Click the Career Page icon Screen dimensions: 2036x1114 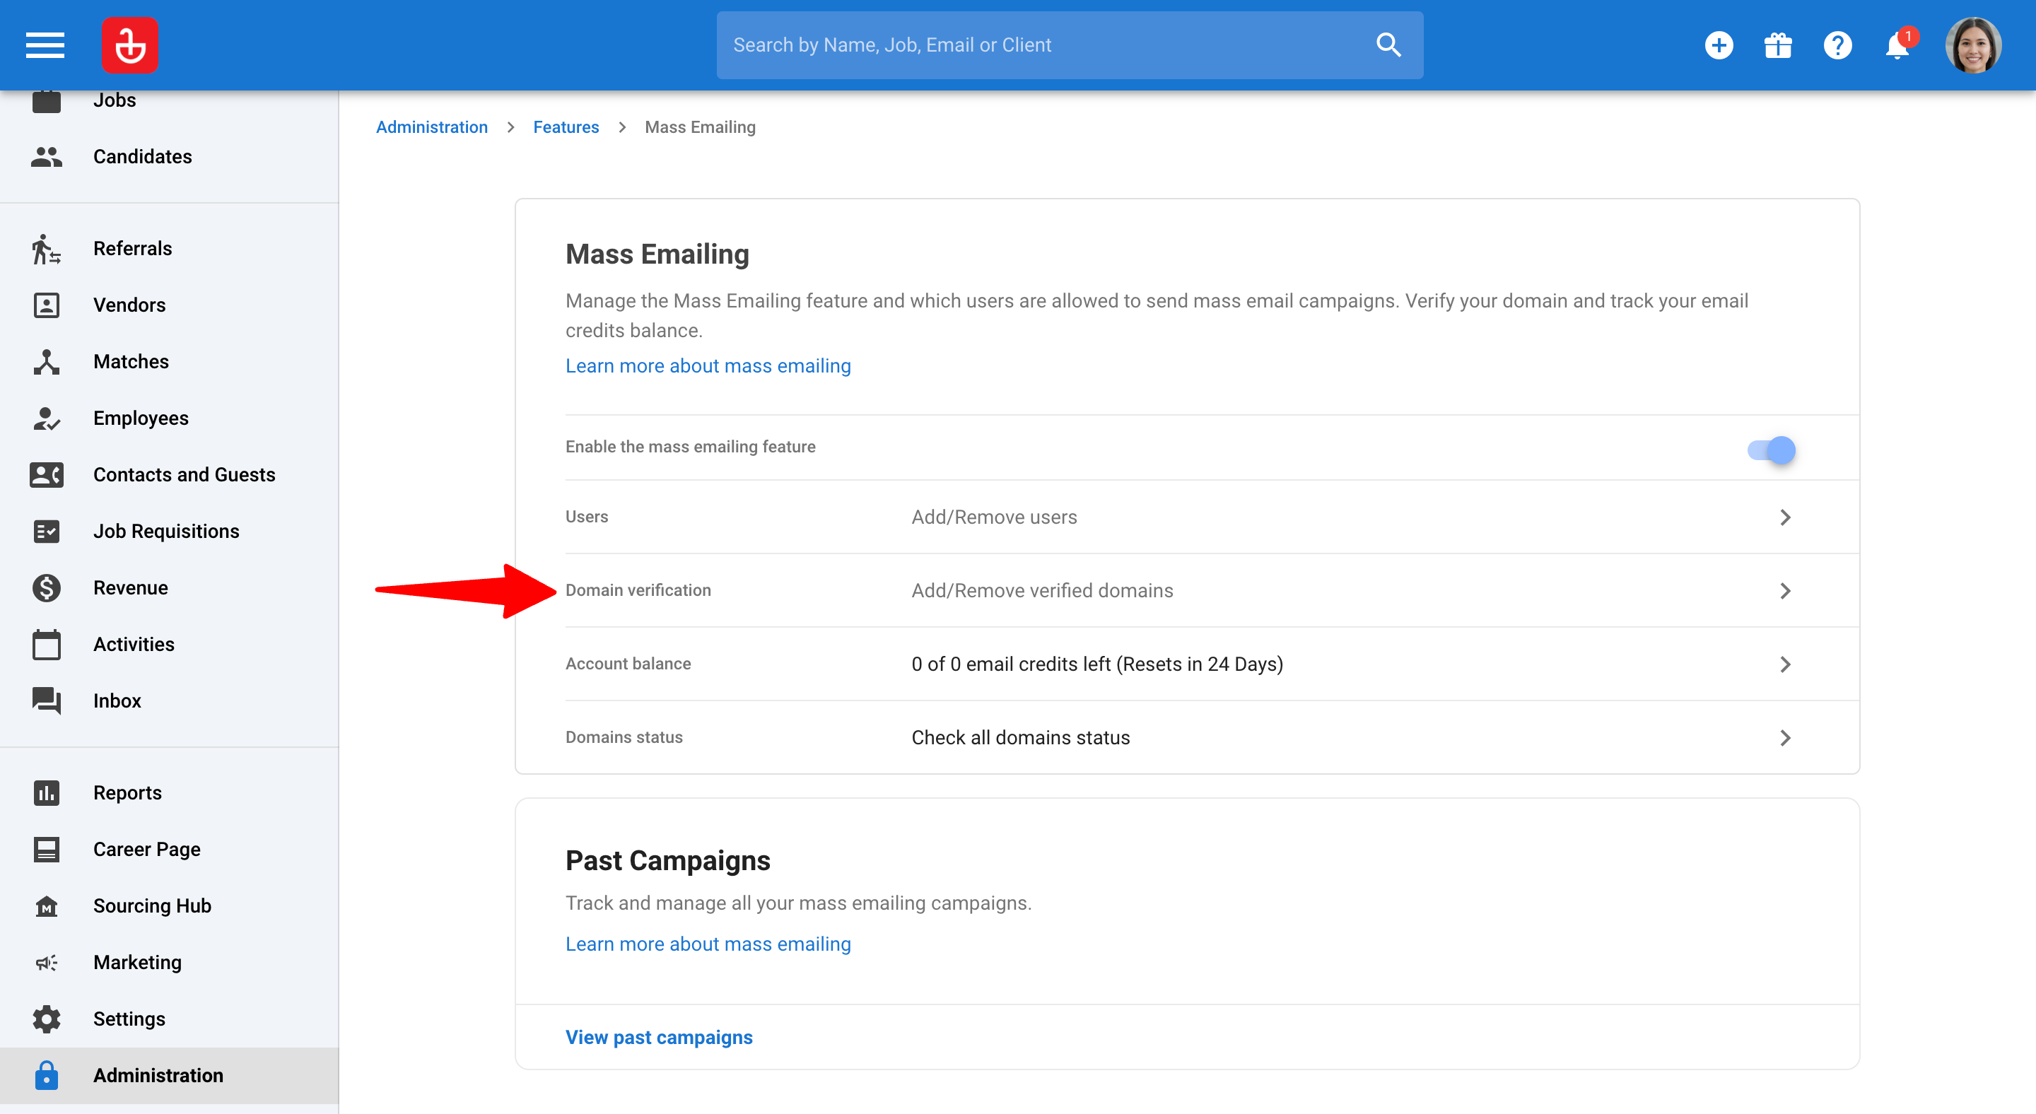[47, 850]
